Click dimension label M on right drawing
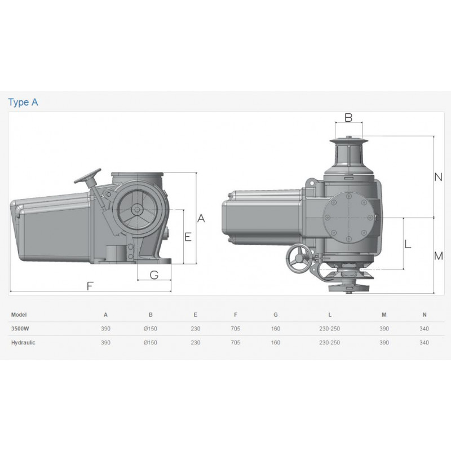 point(439,255)
